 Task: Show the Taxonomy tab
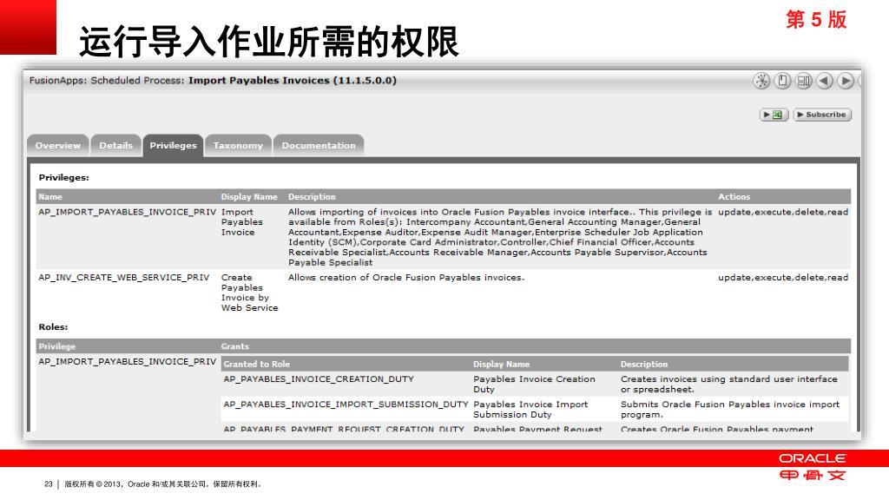238,146
